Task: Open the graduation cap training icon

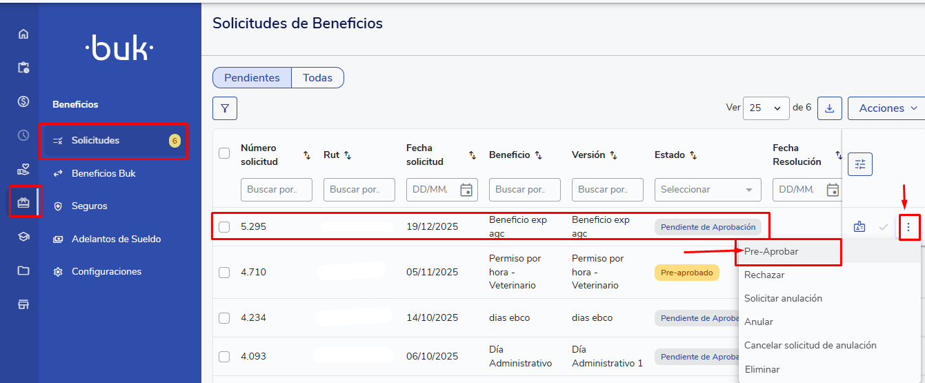Action: (x=23, y=237)
